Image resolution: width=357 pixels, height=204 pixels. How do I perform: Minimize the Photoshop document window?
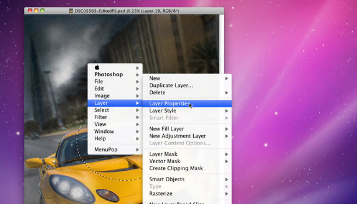click(36, 10)
